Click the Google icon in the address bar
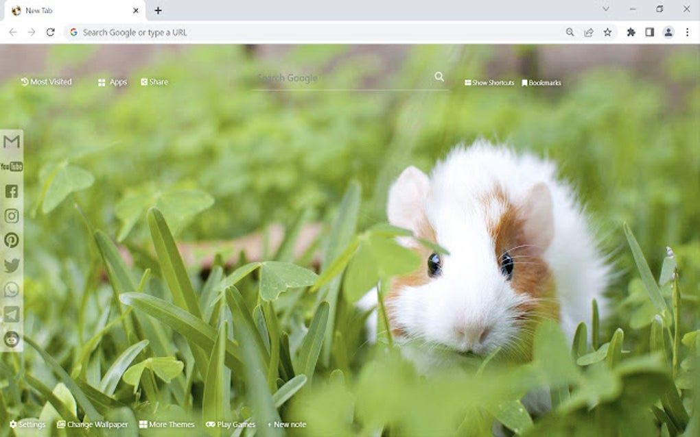Viewport: 700px width, 437px height. [x=73, y=32]
